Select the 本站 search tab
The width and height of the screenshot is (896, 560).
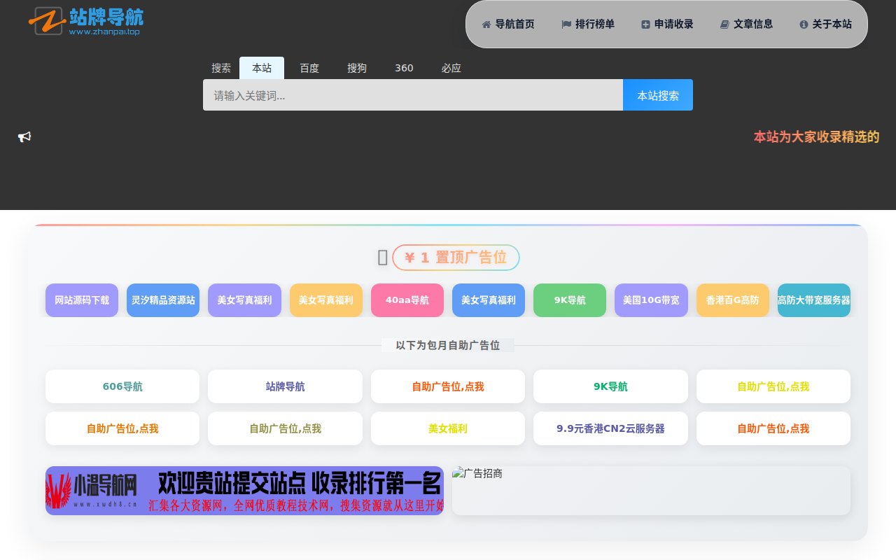[262, 68]
